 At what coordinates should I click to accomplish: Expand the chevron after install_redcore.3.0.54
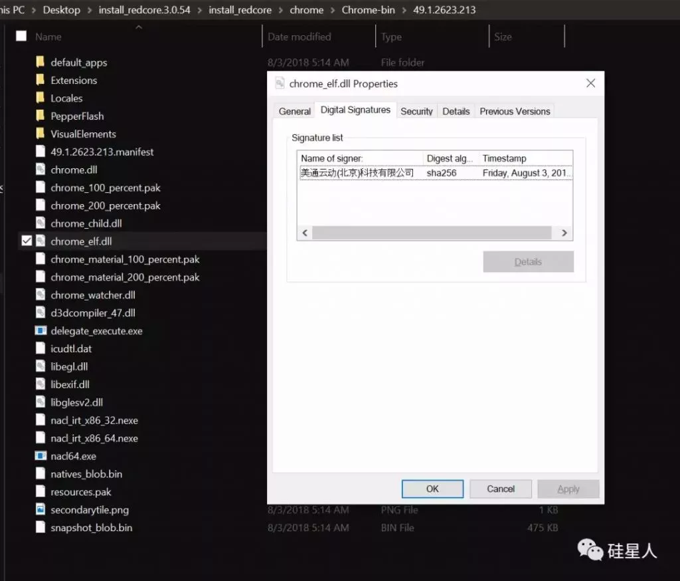[x=199, y=10]
